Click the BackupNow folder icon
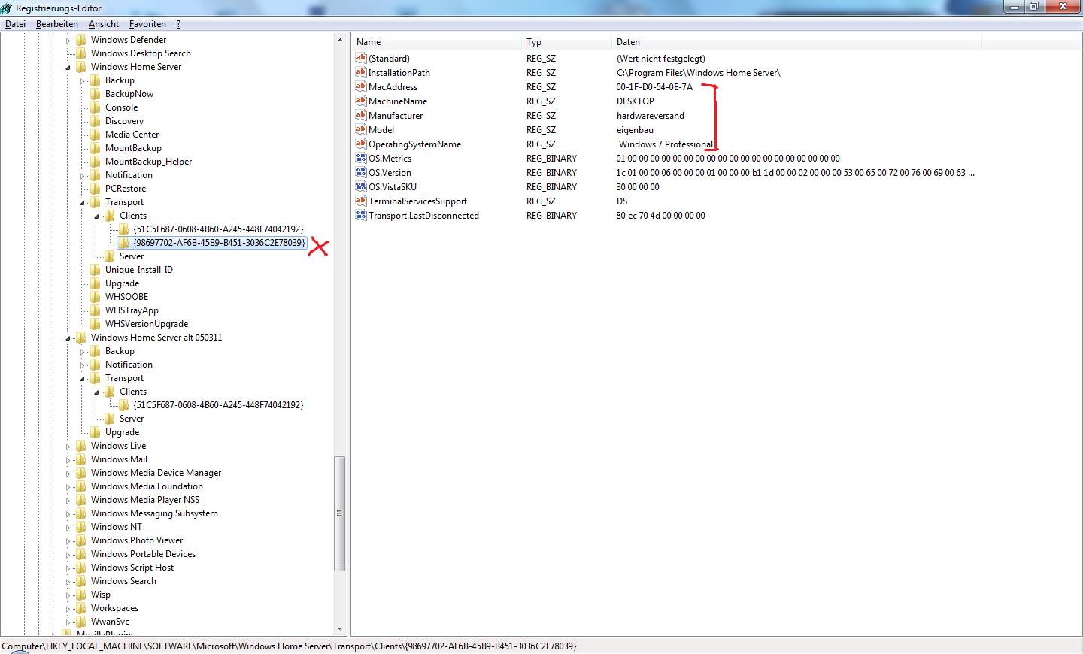 [x=96, y=94]
